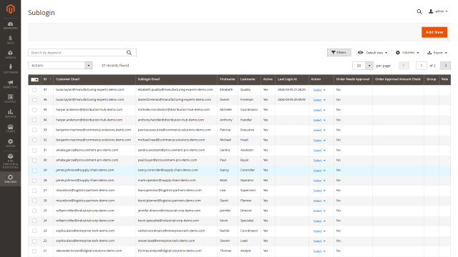Open Select action for row 23
This screenshot has height=257, width=458.
[x=319, y=231]
